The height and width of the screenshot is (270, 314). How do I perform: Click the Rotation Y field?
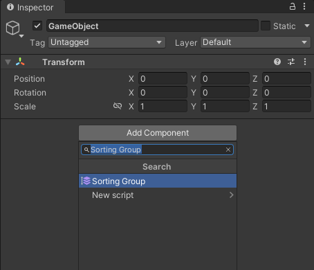click(x=225, y=93)
